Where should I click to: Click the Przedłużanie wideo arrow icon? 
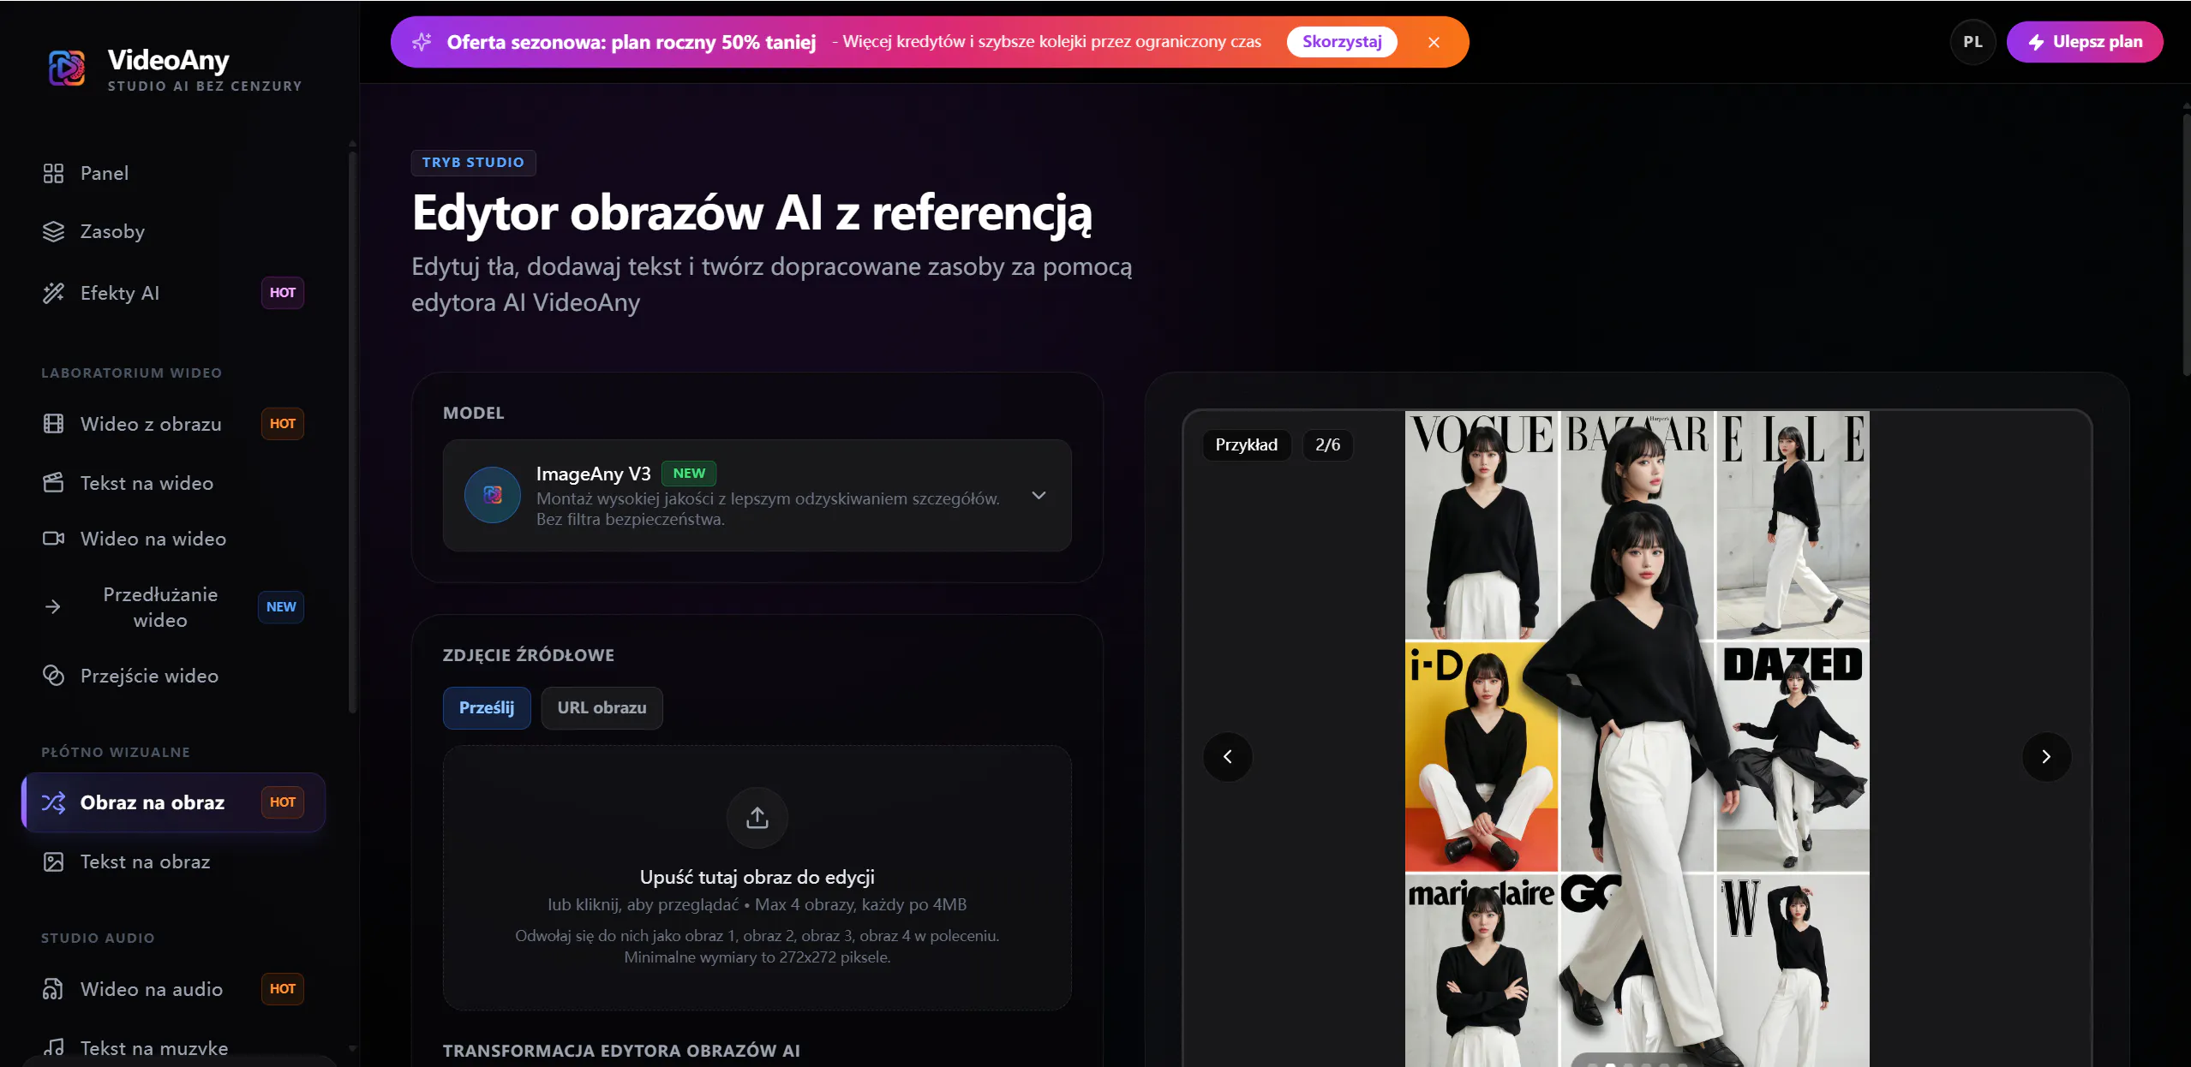pyautogui.click(x=53, y=607)
